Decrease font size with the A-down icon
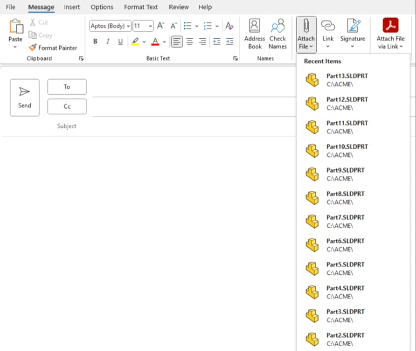 (x=174, y=26)
